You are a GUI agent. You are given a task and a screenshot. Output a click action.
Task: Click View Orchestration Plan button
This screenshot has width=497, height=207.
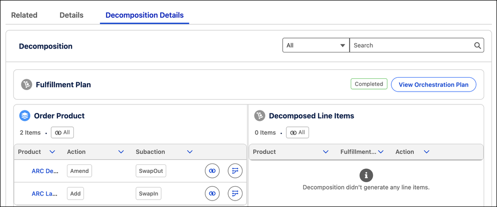pyautogui.click(x=434, y=85)
